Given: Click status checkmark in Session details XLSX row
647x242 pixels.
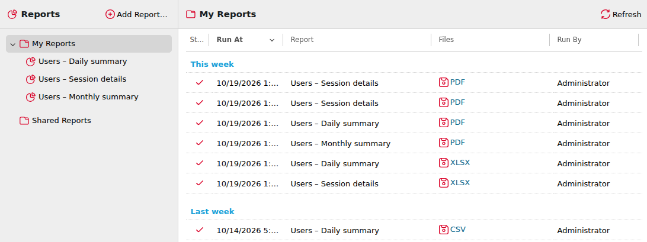Looking at the screenshot, I should [200, 183].
